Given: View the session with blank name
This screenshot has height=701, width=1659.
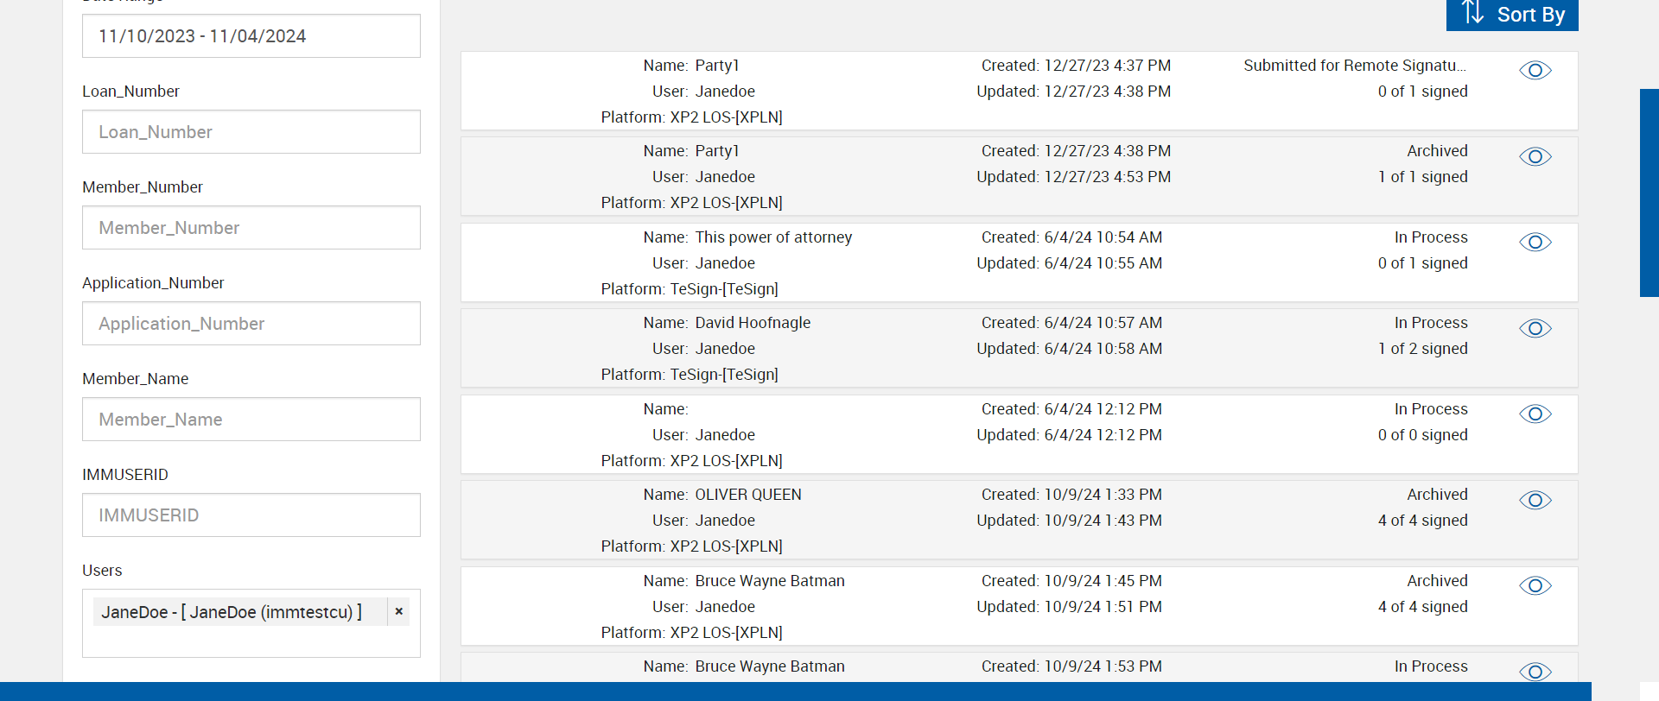Looking at the screenshot, I should tap(1535, 414).
